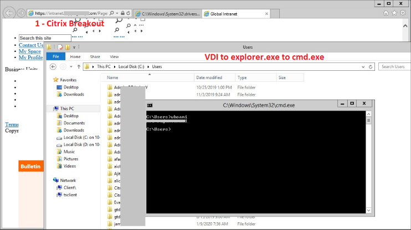The width and height of the screenshot is (411, 230).
Task: Select Network in navigation pane
Action: [x=64, y=180]
